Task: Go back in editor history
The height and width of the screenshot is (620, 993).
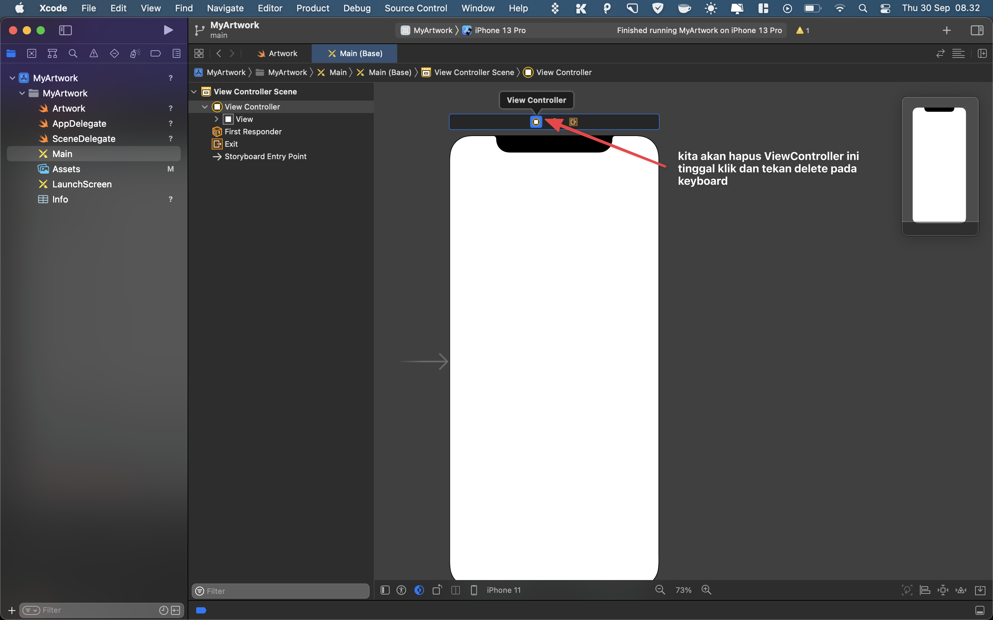Action: tap(219, 53)
